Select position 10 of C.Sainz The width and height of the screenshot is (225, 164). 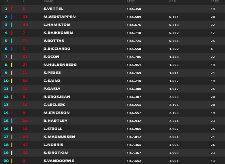click(x=6, y=81)
